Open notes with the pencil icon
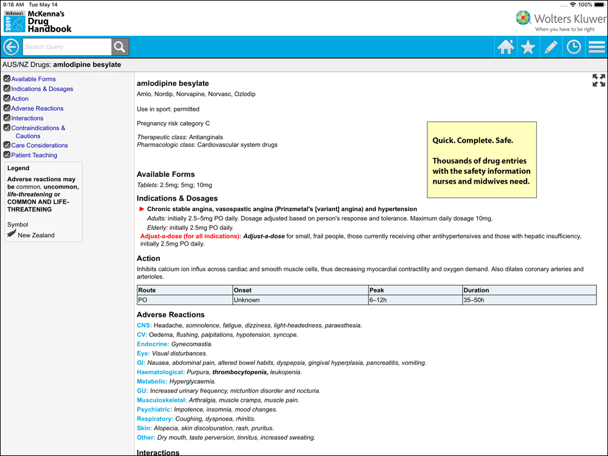608x456 pixels. [551, 47]
